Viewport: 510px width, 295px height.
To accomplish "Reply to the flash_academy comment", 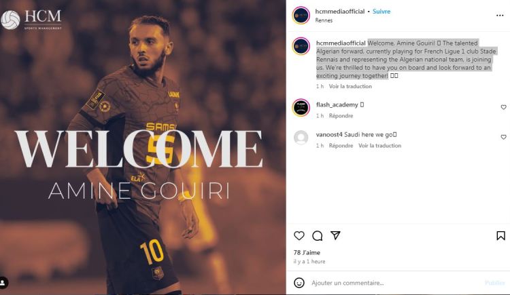I will click(341, 115).
